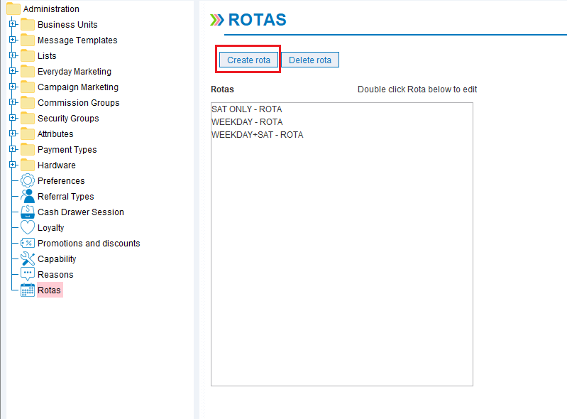Click the Message Templates folder icon
Image resolution: width=567 pixels, height=419 pixels.
28,40
